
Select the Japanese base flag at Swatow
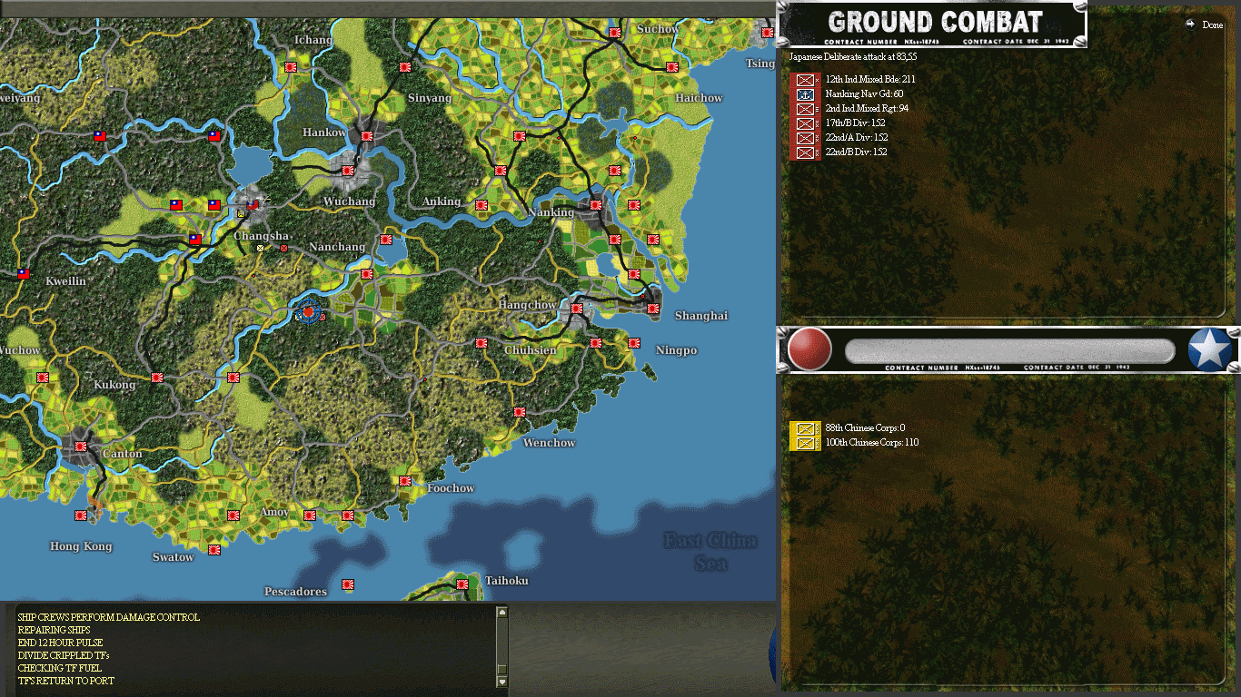(214, 550)
